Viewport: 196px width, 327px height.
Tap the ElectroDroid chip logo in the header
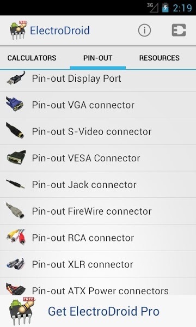[18, 30]
